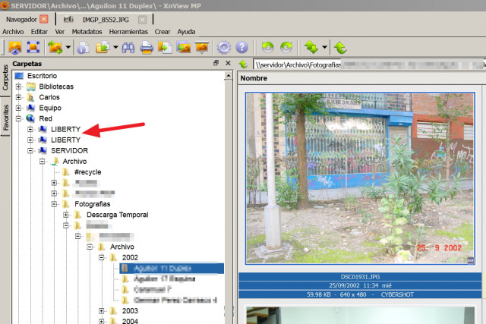Click the binoculars Find icon
This screenshot has width=486, height=324.
click(x=128, y=47)
